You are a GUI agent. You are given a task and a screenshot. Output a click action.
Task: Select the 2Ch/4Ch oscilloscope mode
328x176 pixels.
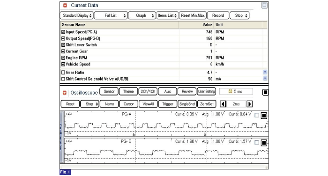click(x=148, y=91)
